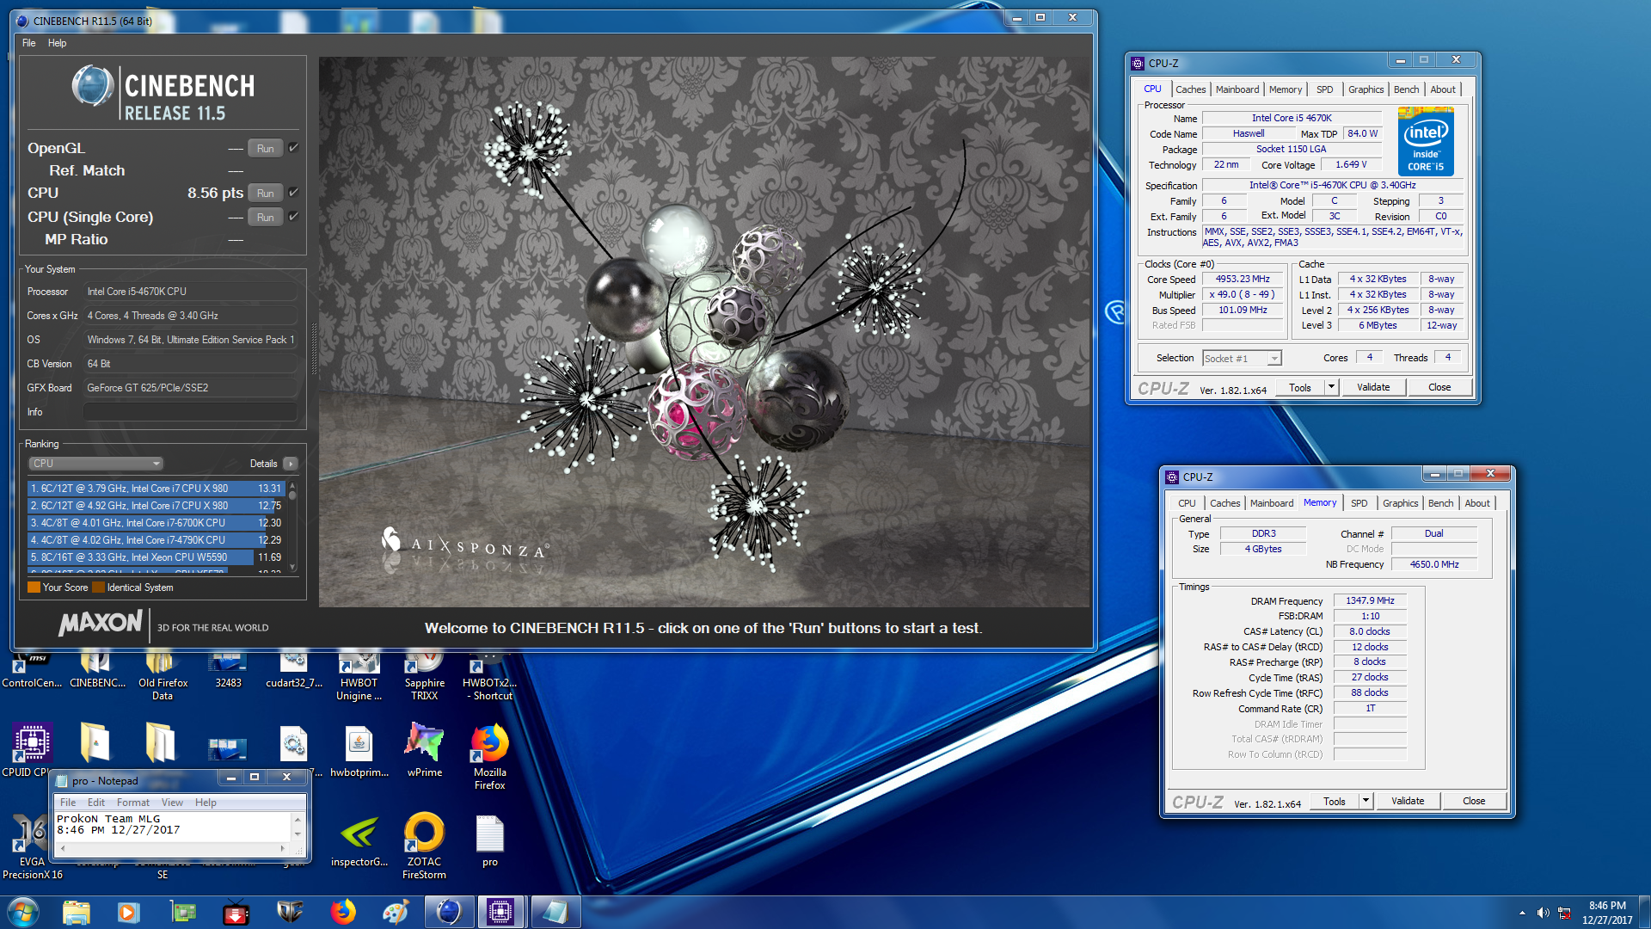The image size is (1651, 929).
Task: Open the wPrime desktop shortcut
Action: [424, 749]
